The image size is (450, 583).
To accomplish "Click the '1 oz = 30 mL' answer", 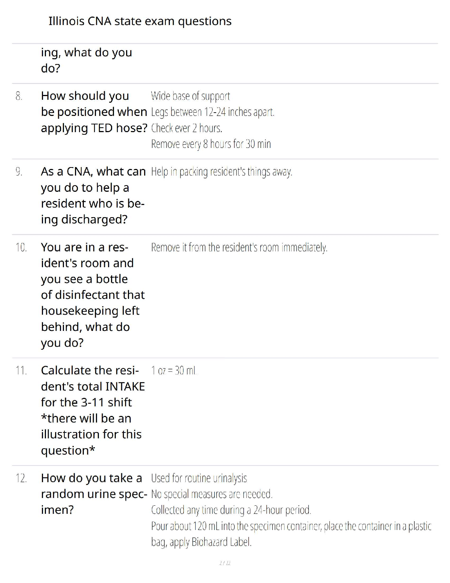I will pyautogui.click(x=174, y=371).
